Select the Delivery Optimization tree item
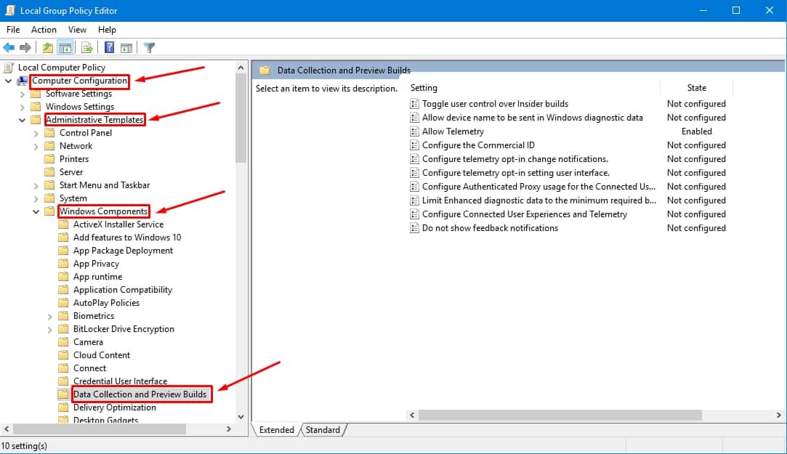This screenshot has height=454, width=787. tap(114, 408)
